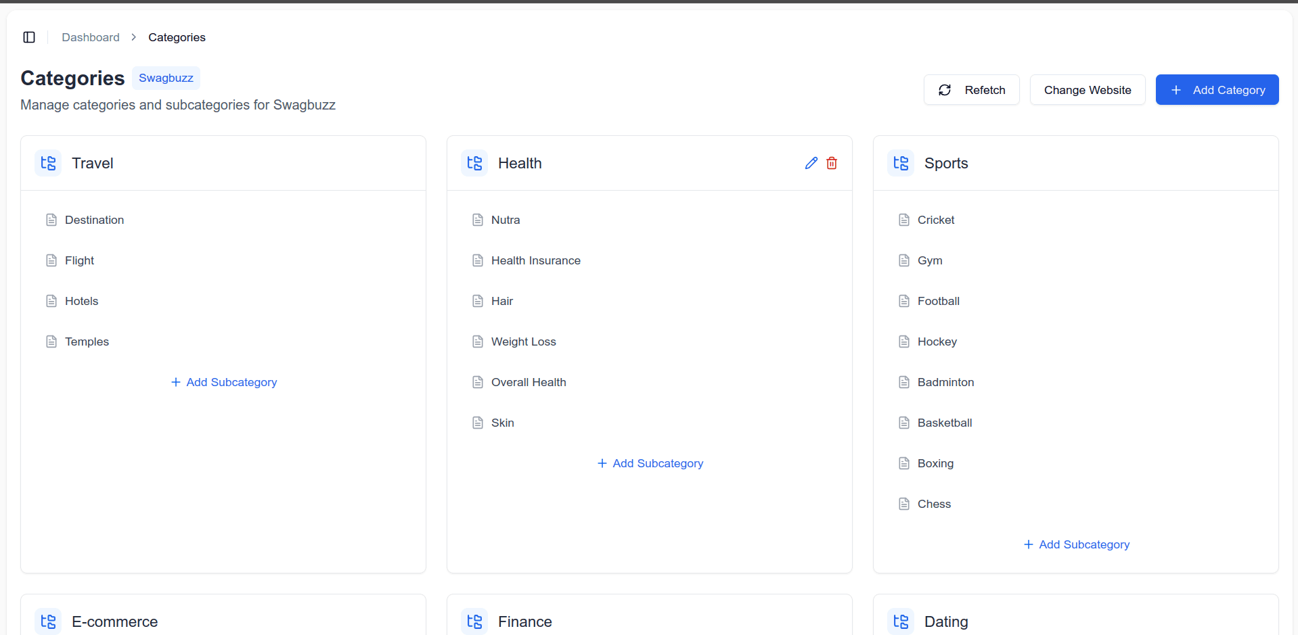The width and height of the screenshot is (1298, 635).
Task: Click the Sports category tree icon
Action: (x=901, y=163)
